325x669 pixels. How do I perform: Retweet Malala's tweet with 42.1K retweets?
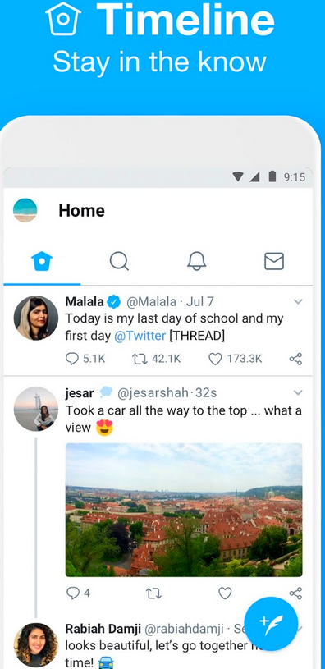157,359
